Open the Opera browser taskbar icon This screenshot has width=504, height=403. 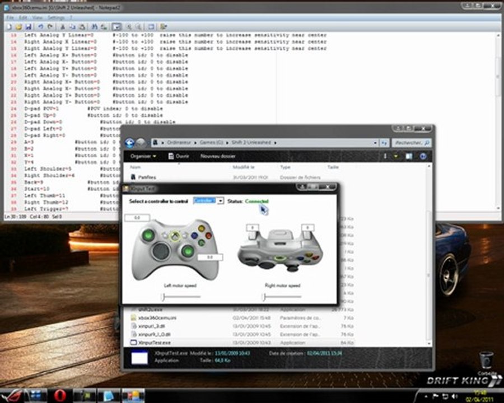pos(60,395)
